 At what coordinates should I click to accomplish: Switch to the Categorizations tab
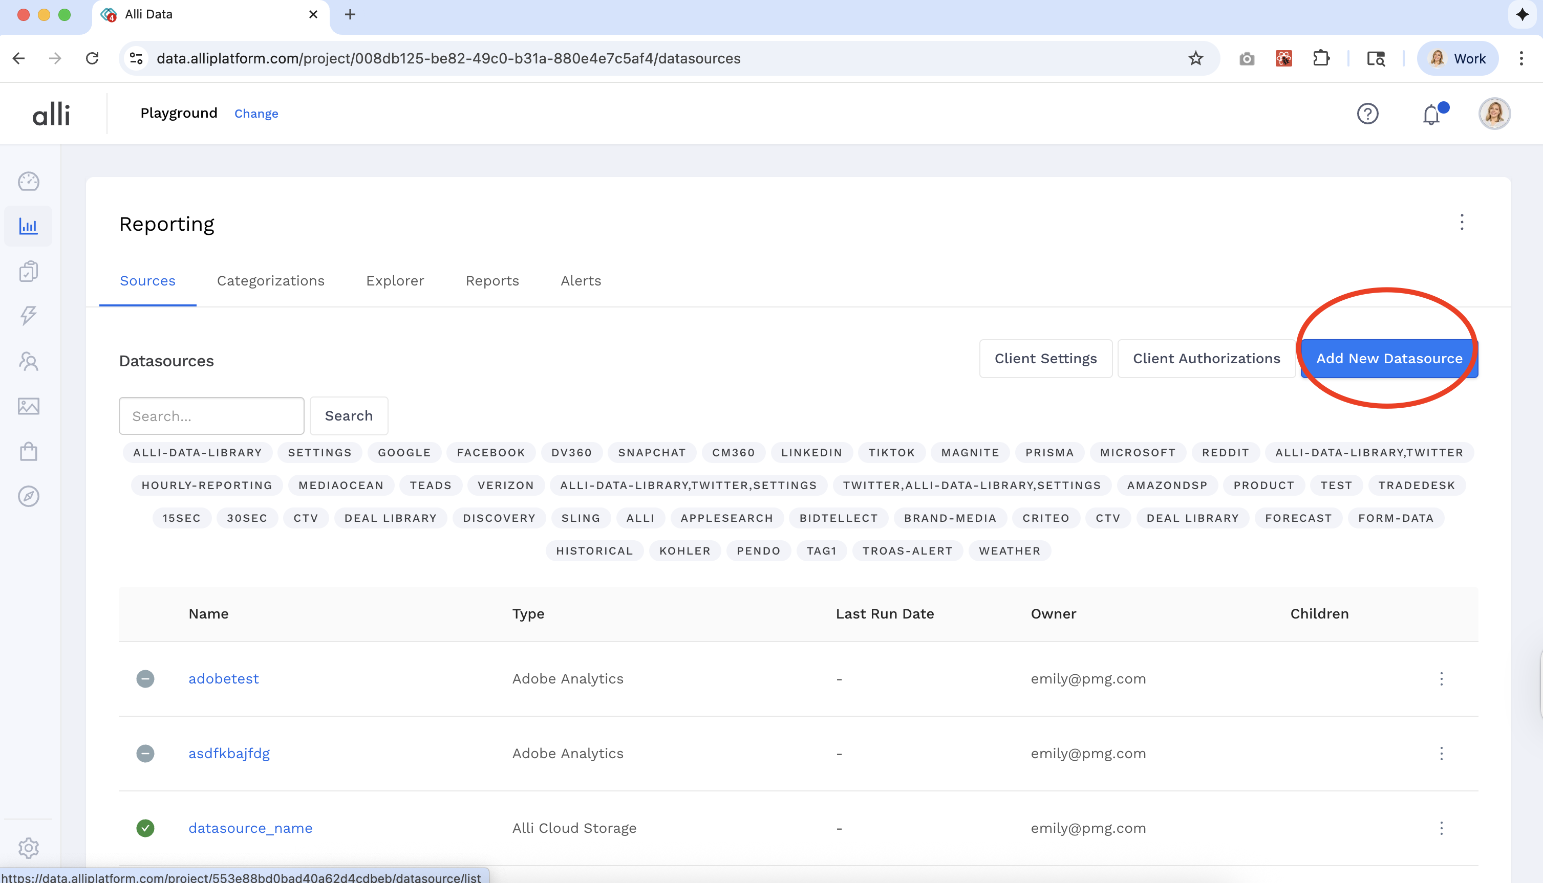pos(271,281)
